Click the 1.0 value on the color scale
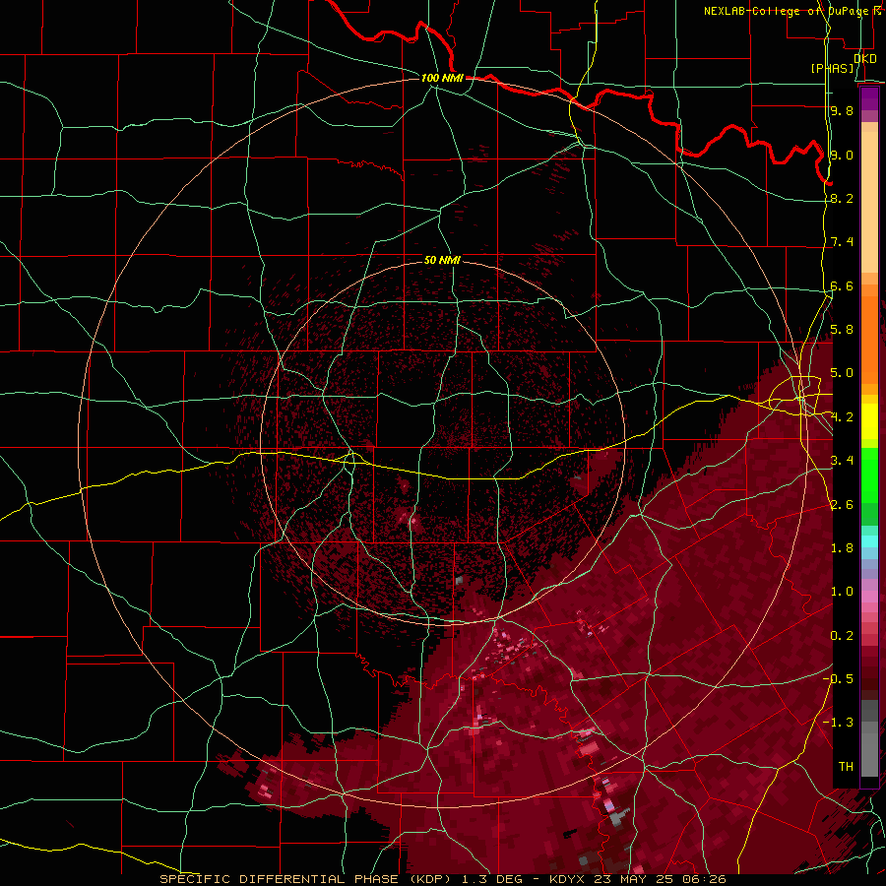 click(x=842, y=592)
